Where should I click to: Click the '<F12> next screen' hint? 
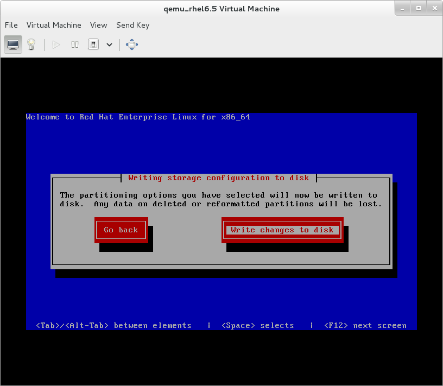tap(365, 326)
